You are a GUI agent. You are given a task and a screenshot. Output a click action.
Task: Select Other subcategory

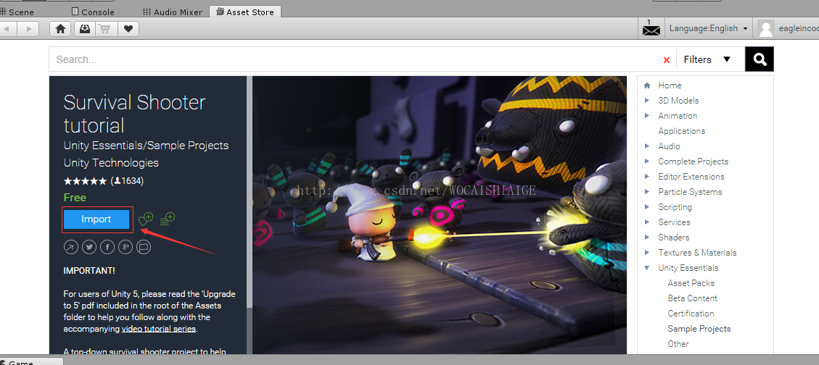click(x=678, y=343)
